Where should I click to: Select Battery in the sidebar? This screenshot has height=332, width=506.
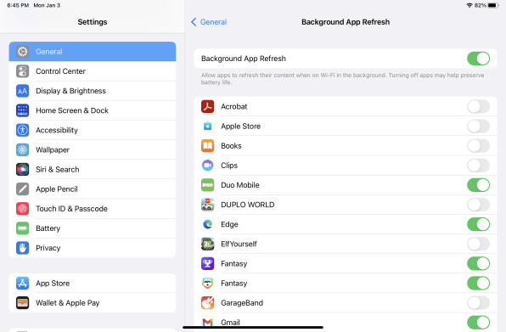click(93, 228)
